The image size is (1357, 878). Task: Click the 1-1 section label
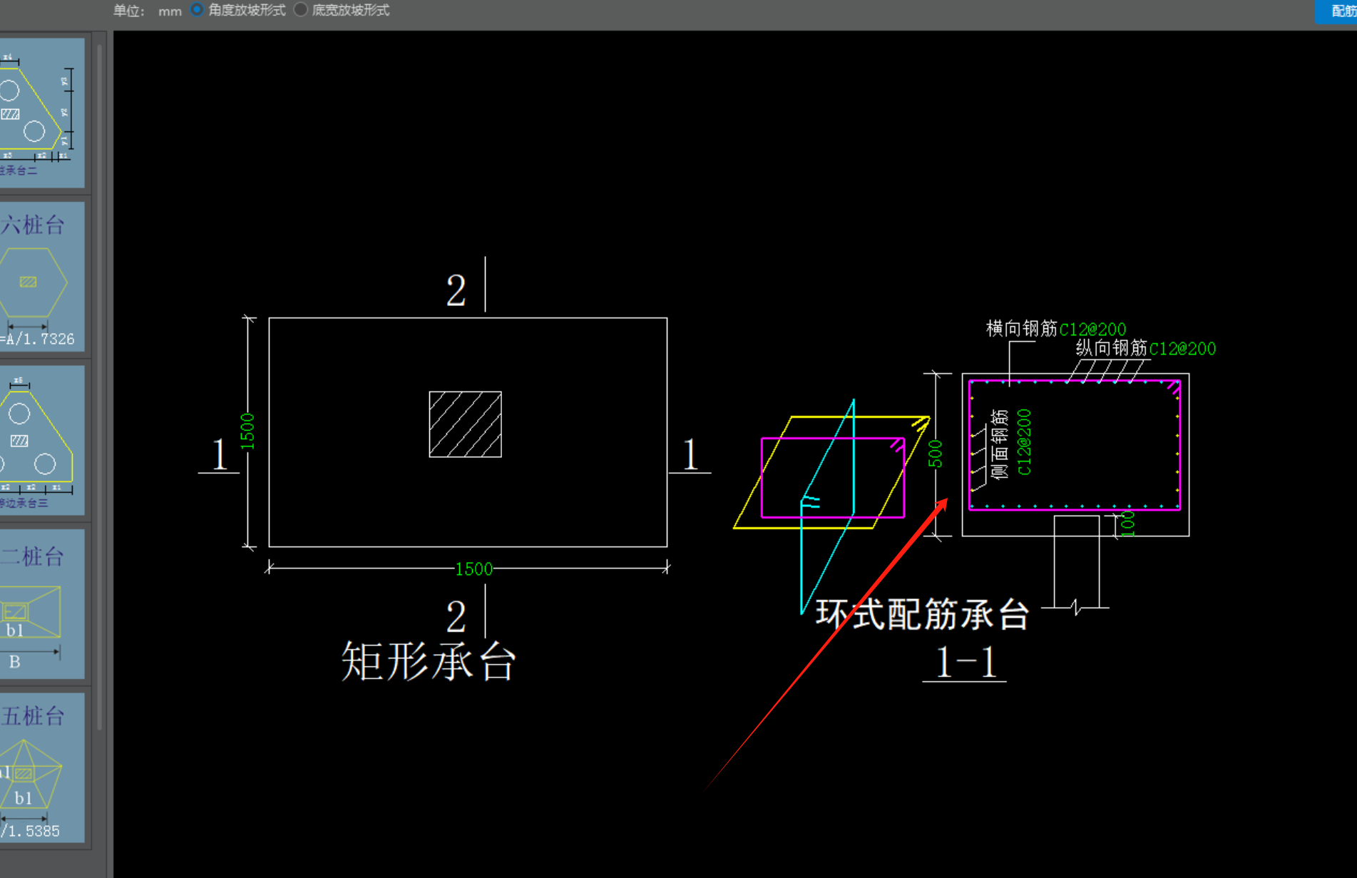965,662
